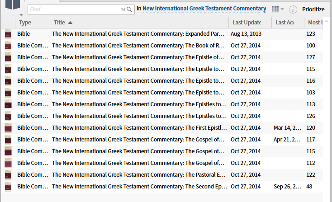This screenshot has width=332, height=202.
Task: Click the Bible type cell
Action: pyautogui.click(x=24, y=34)
